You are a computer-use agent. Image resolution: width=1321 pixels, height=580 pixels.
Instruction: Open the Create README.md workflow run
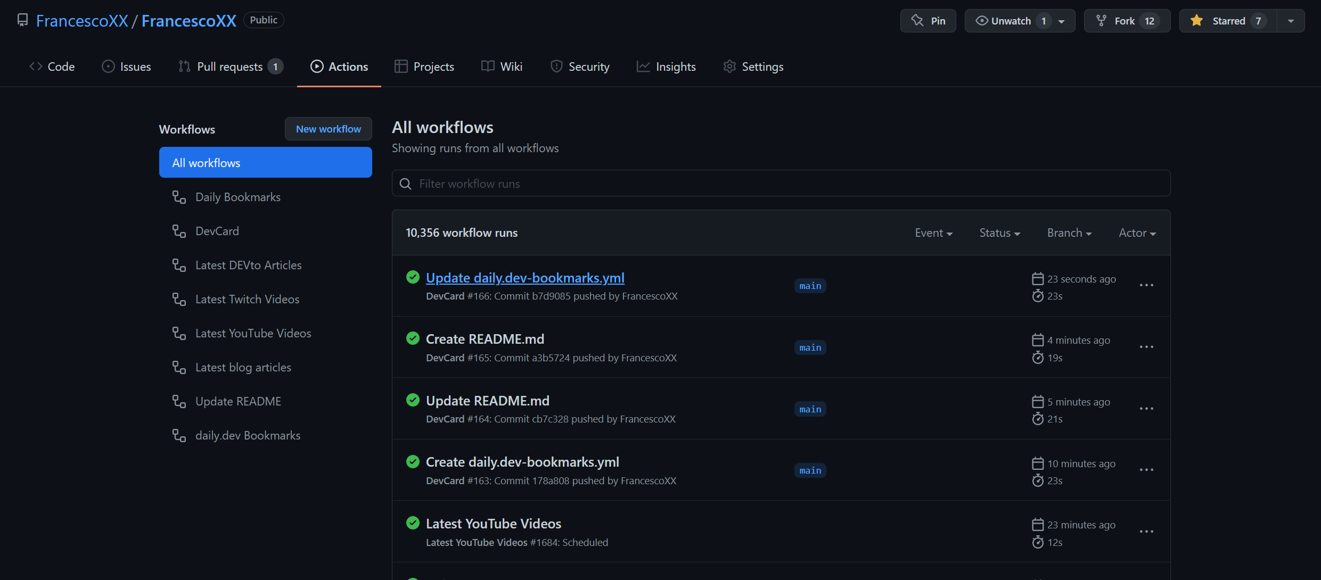pyautogui.click(x=485, y=339)
